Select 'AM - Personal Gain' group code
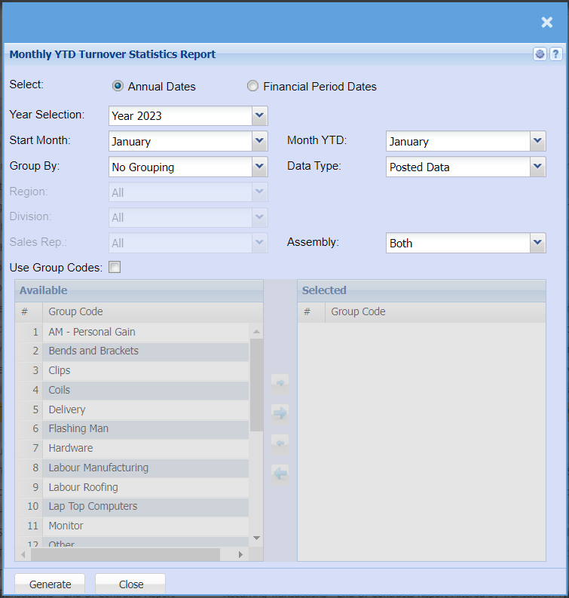This screenshot has height=598, width=569. (x=132, y=332)
